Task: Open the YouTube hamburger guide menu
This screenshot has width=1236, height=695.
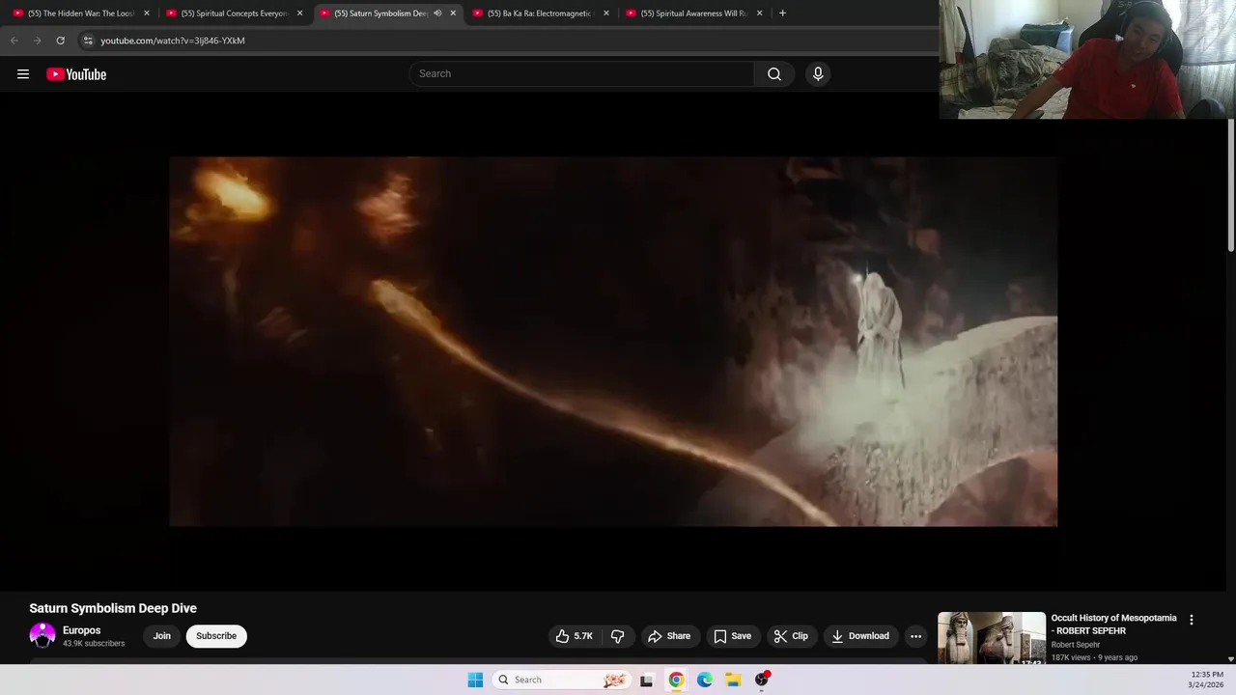Action: 23,74
